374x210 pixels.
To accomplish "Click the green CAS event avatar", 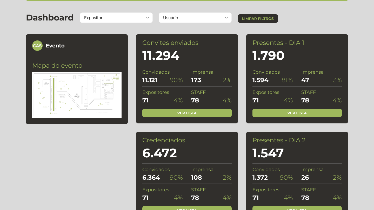I will point(37,46).
